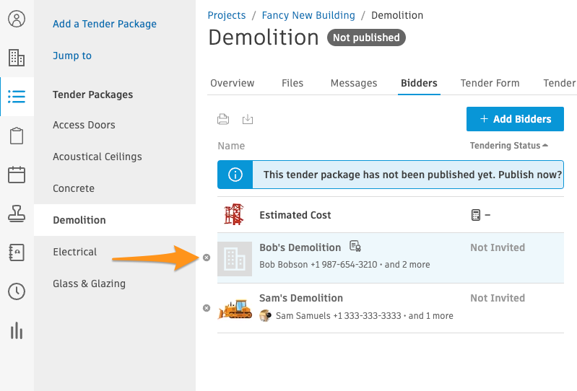
Task: Select the tender packages list icon
Action: (x=17, y=97)
